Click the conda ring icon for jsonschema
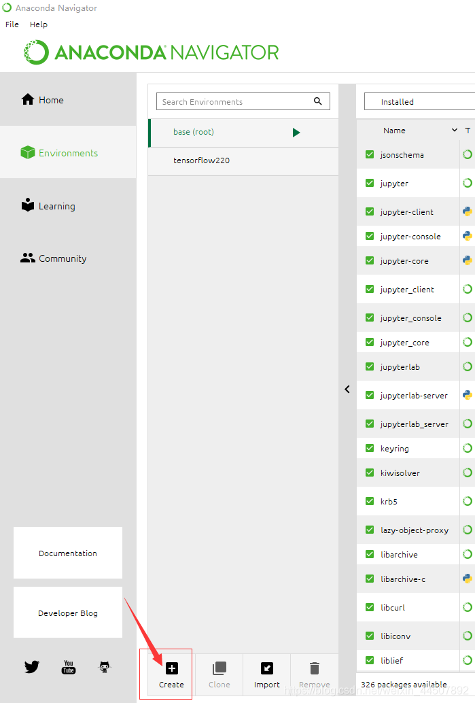The width and height of the screenshot is (475, 703). pos(468,154)
